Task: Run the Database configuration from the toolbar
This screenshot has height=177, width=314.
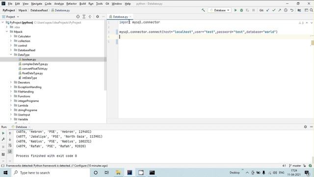Action: [x=235, y=10]
